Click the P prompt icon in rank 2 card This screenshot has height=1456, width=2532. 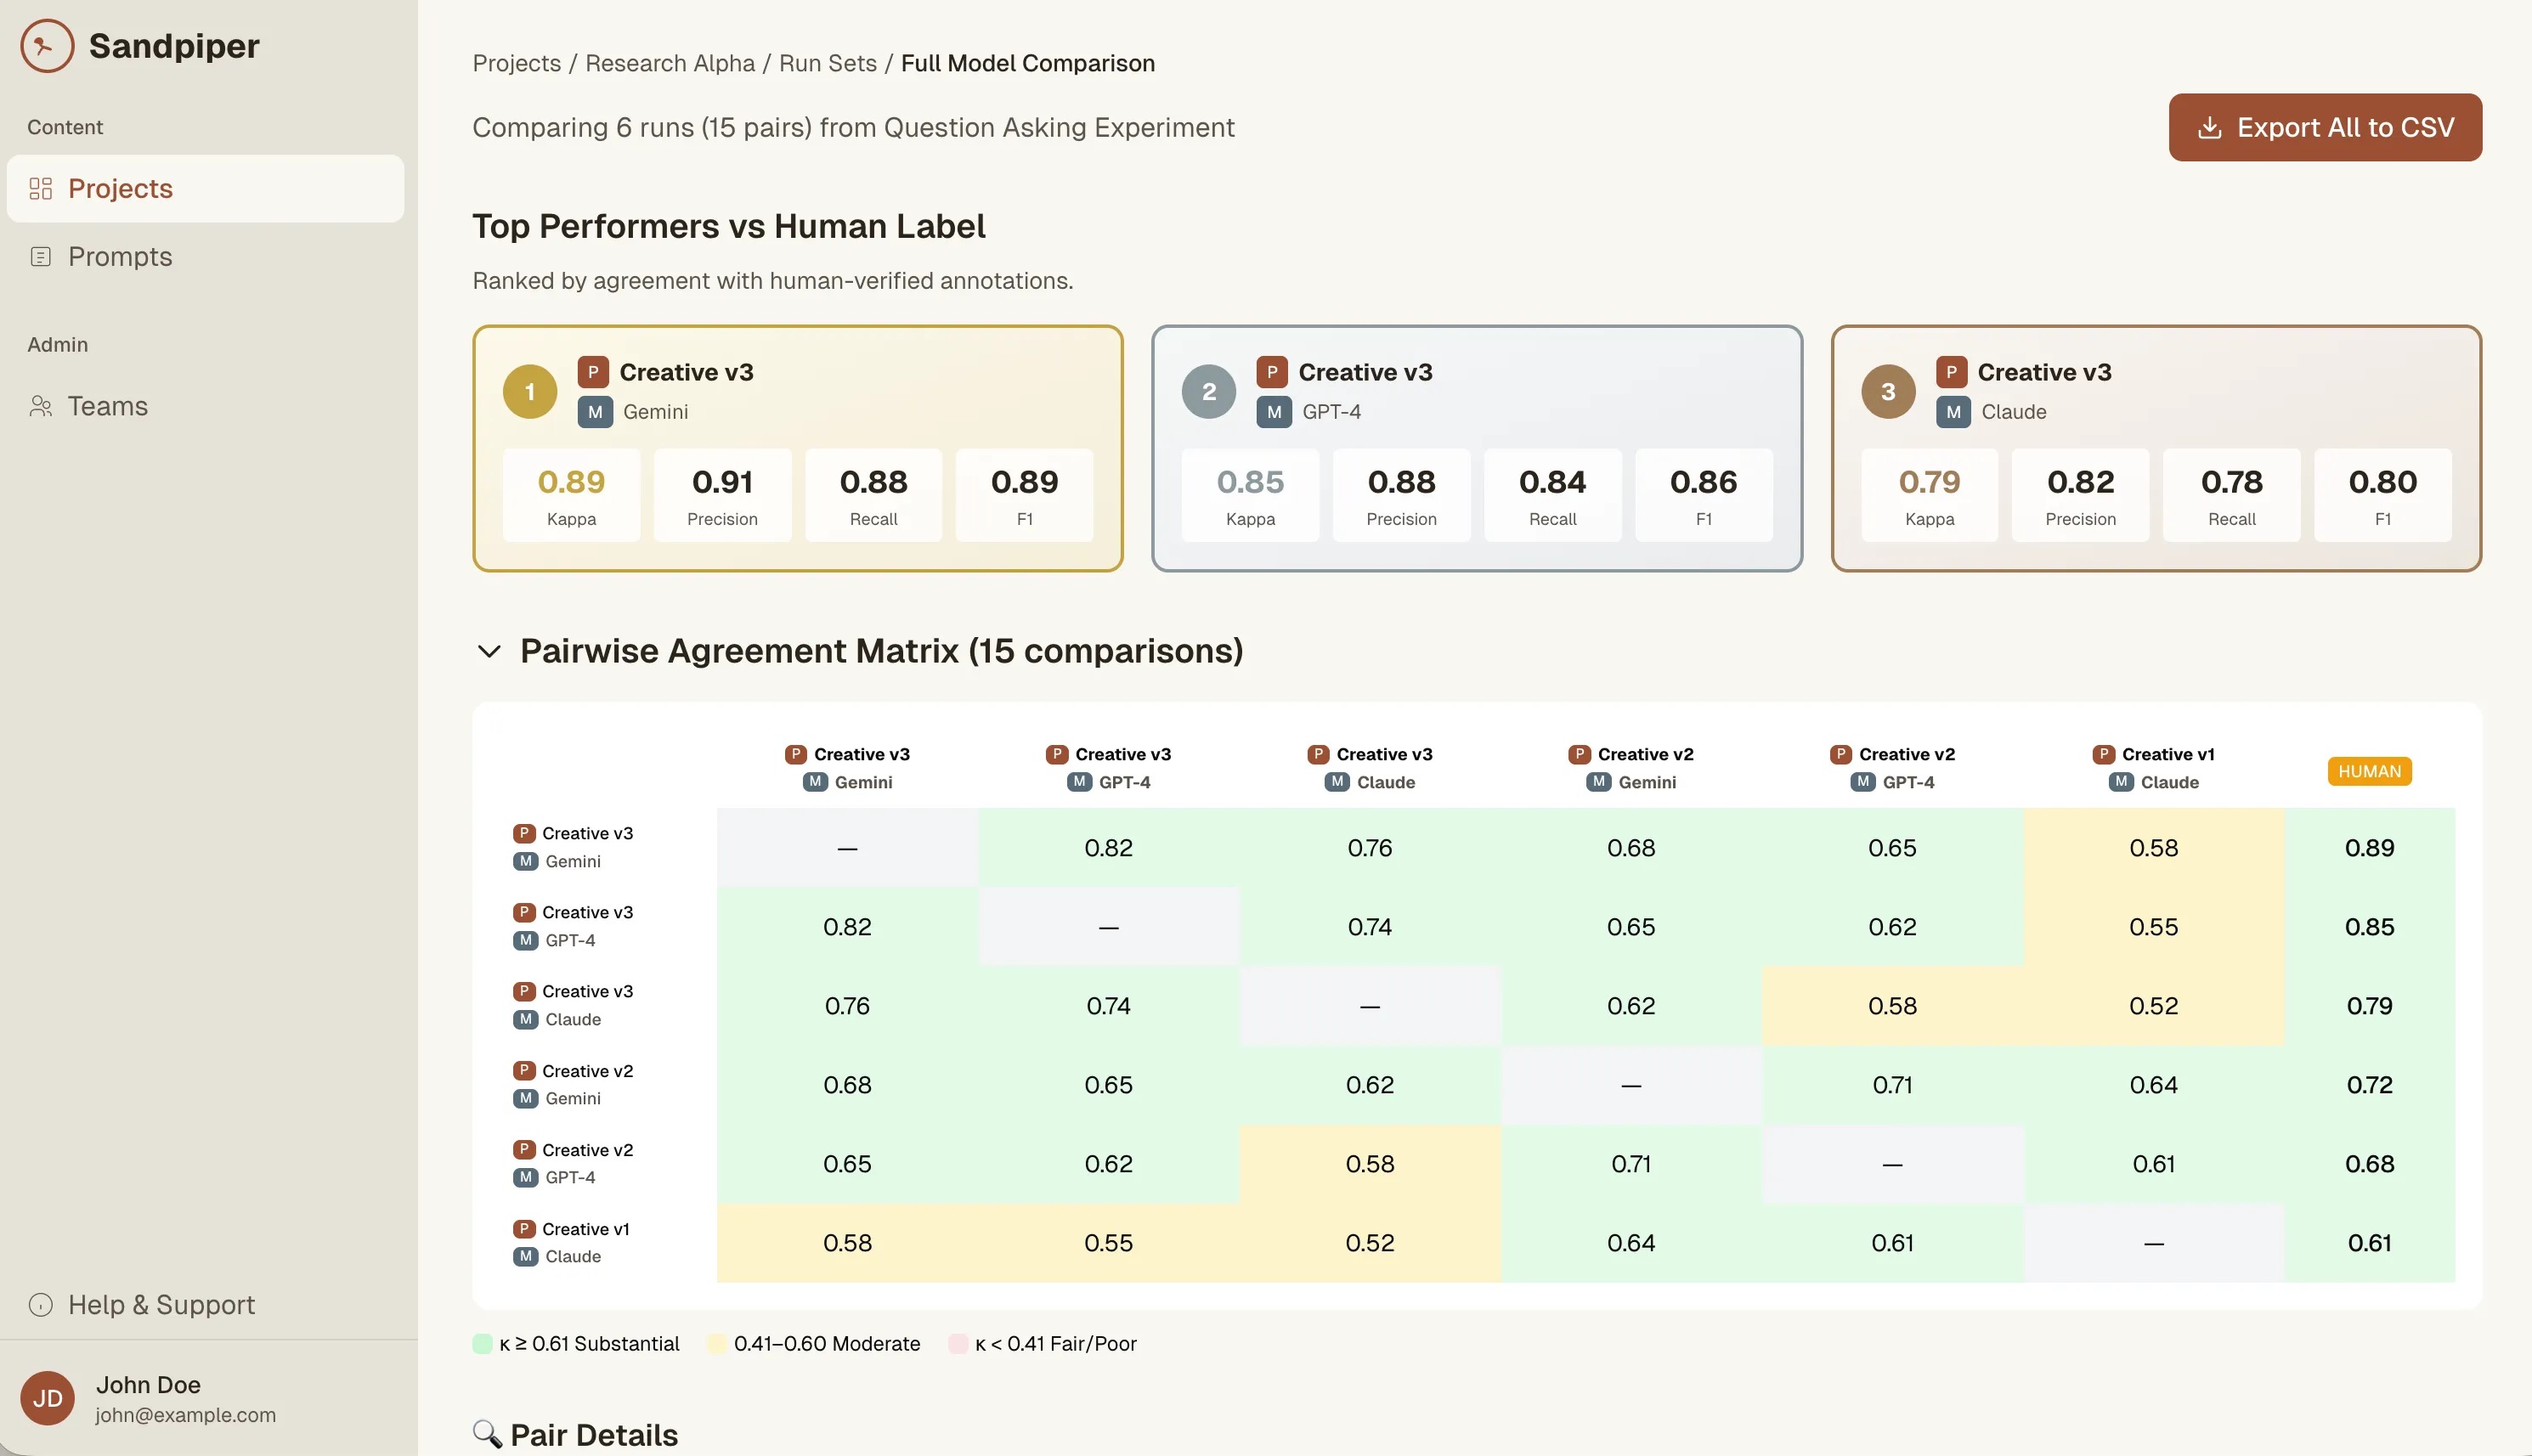pos(1272,372)
